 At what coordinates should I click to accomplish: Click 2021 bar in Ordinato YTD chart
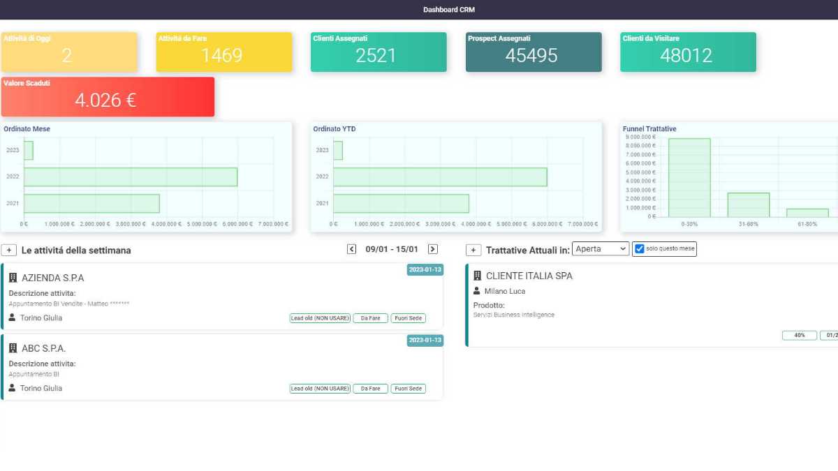tap(401, 203)
